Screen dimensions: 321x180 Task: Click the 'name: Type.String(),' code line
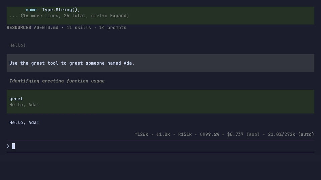tap(53, 10)
